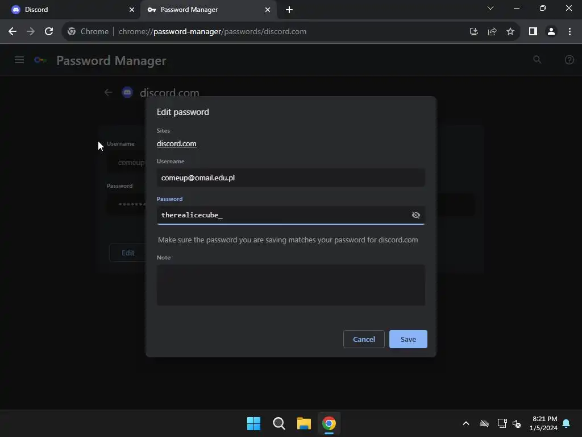Click the Edit button behind dialog

pos(128,253)
